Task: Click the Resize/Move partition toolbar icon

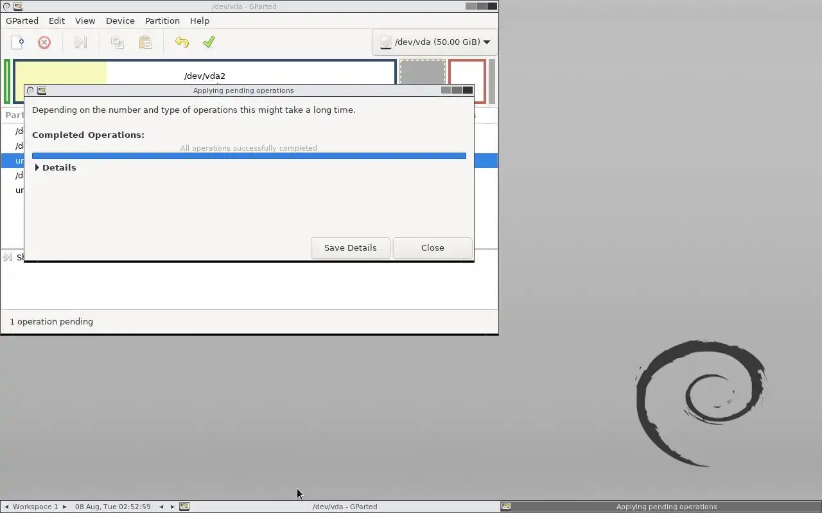Action: [x=80, y=42]
